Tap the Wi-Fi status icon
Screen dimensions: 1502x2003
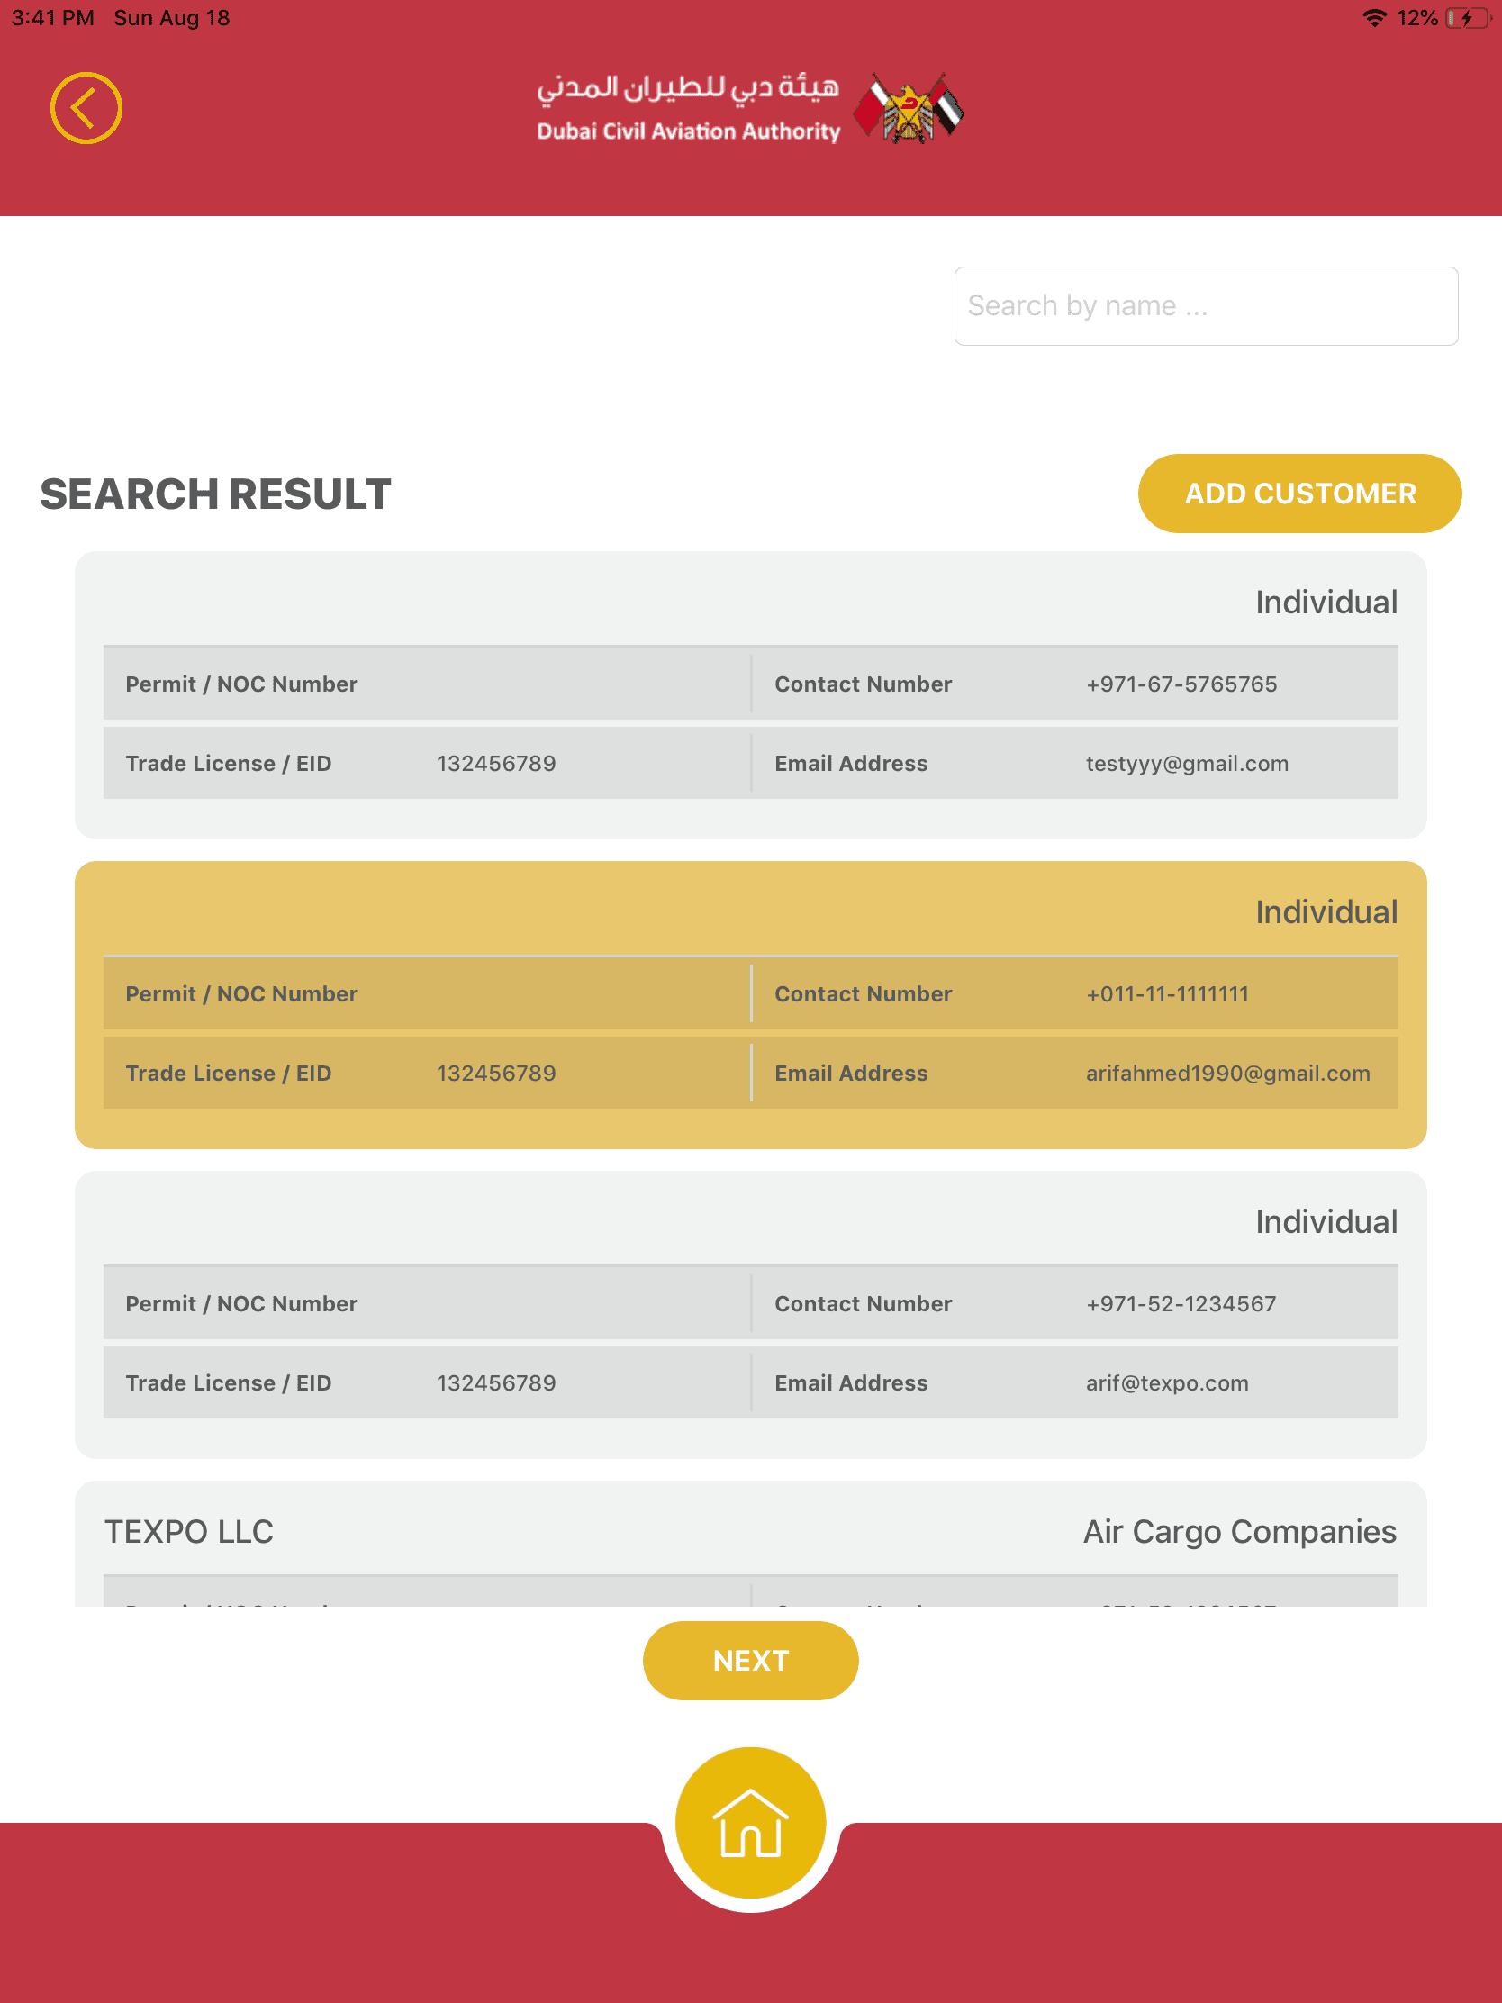(1373, 18)
